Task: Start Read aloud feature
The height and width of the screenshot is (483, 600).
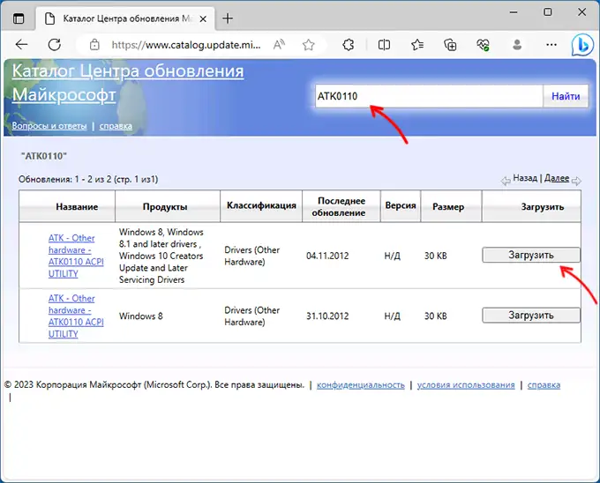Action: pos(279,45)
